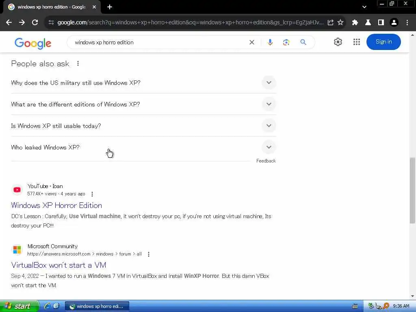Open the Extensions puzzle icon

[x=355, y=23]
